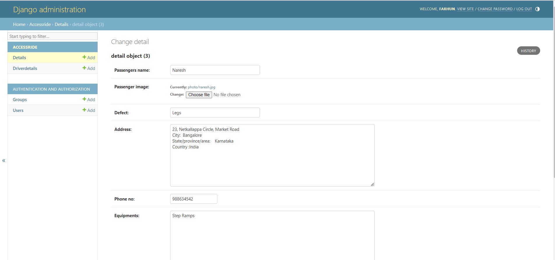
Task: Open the Details model in sidebar
Action: pos(20,57)
